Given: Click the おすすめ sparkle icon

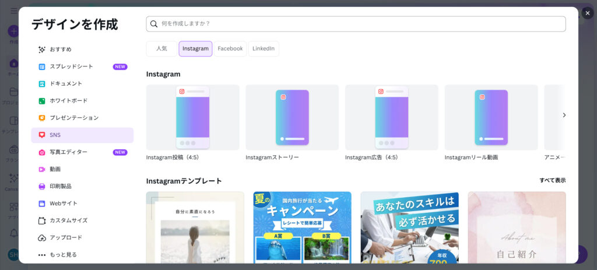Looking at the screenshot, I should point(42,50).
